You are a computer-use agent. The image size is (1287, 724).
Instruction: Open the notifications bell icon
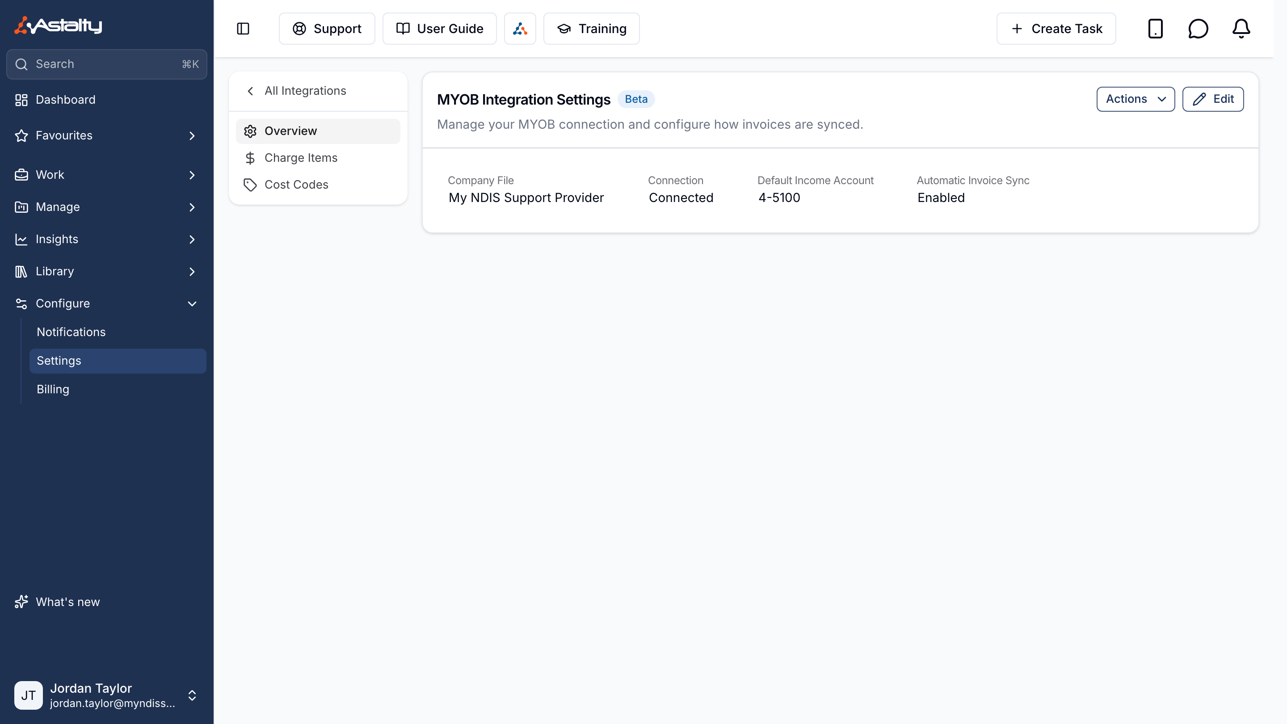[x=1241, y=29]
